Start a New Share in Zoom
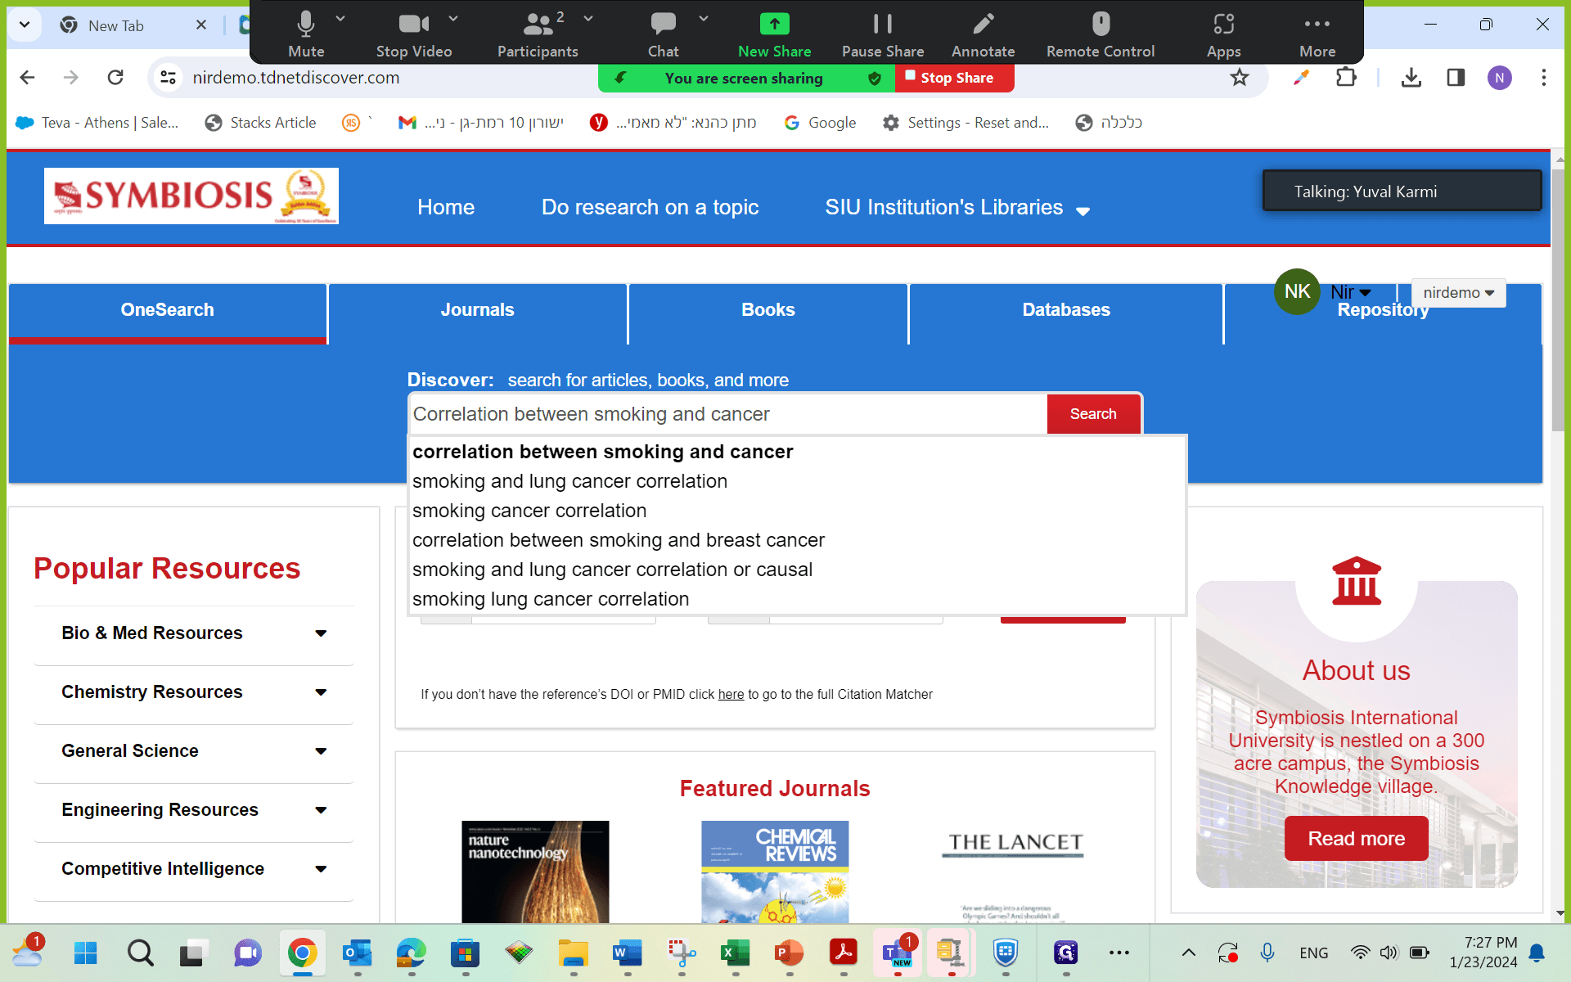The image size is (1571, 982). pos(774,33)
